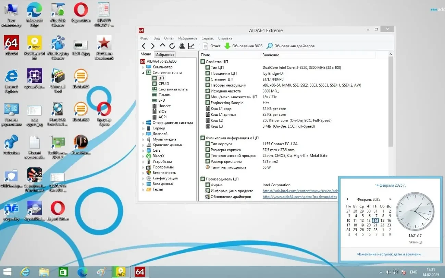Image resolution: width=445 pixels, height=278 pixels.
Task: Open the Сервис menu
Action: [x=207, y=38]
